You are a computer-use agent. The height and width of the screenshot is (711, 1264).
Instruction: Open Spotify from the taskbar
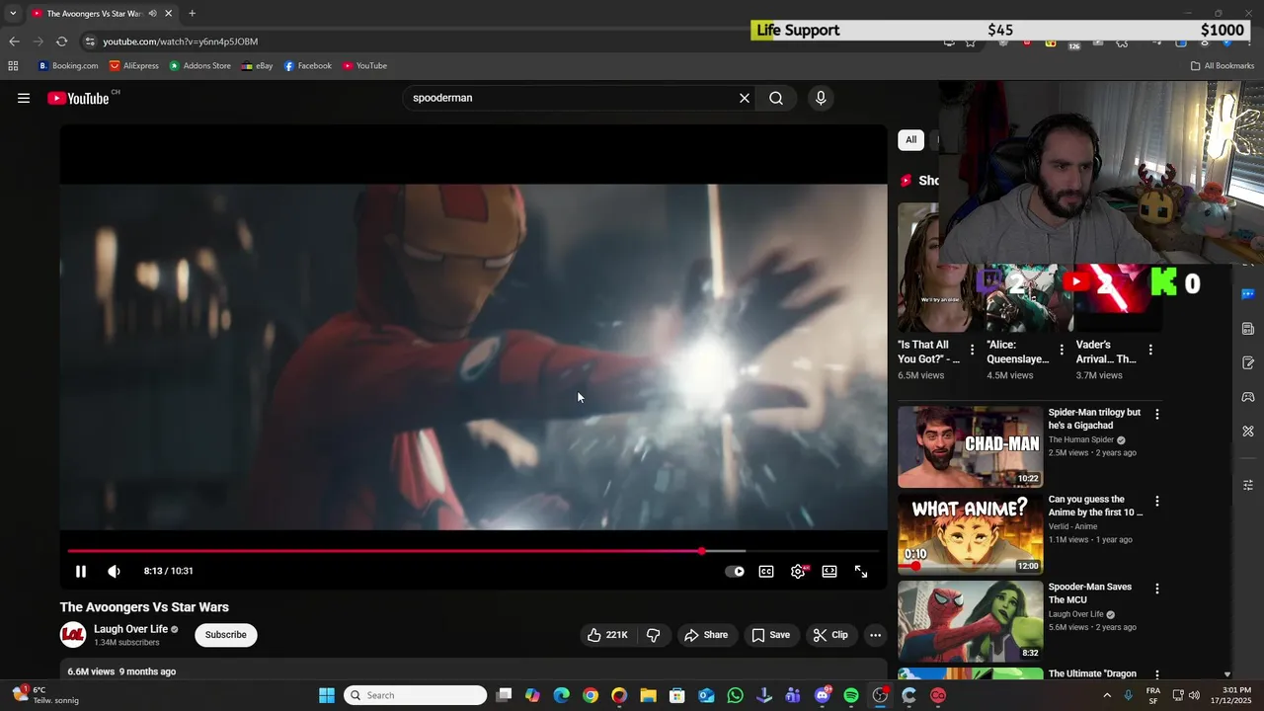851,695
